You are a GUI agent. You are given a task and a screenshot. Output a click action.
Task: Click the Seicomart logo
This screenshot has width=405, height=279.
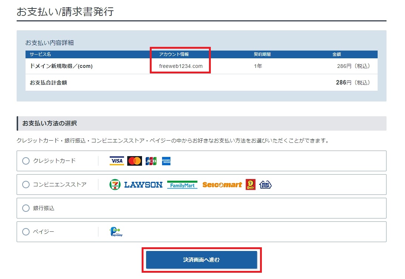pyautogui.click(x=222, y=185)
